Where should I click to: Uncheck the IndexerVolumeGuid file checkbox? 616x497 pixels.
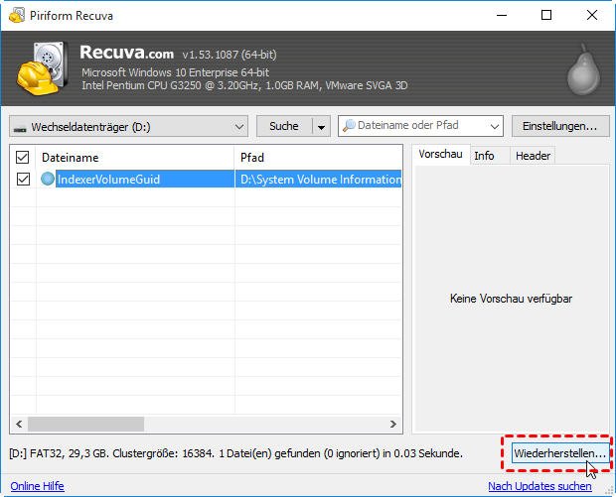(23, 179)
